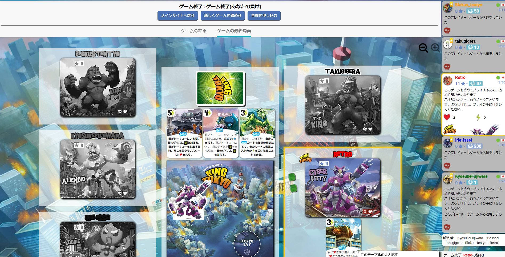The width and height of the screenshot is (505, 257).
Task: Click irie-issei's avatar image
Action: 448,143
